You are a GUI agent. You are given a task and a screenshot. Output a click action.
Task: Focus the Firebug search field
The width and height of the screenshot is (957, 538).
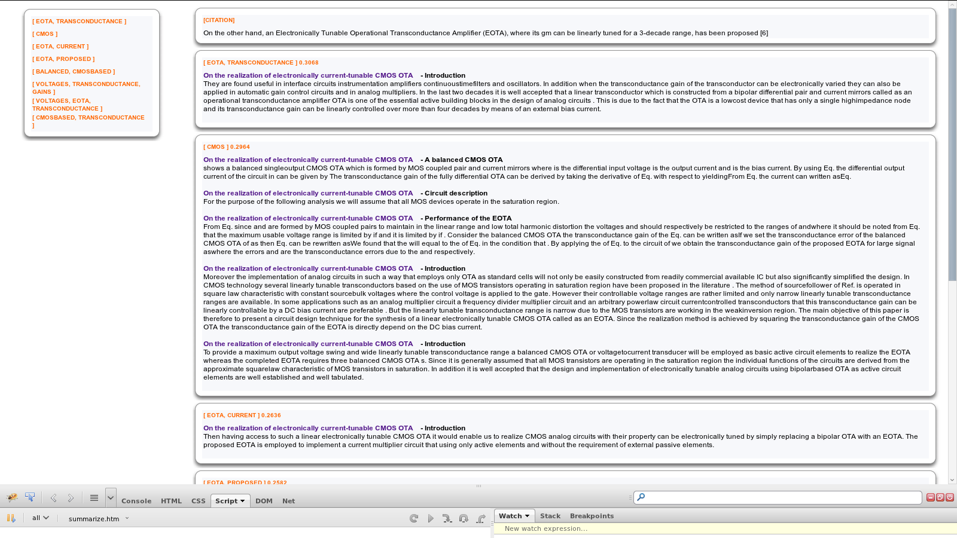coord(778,497)
